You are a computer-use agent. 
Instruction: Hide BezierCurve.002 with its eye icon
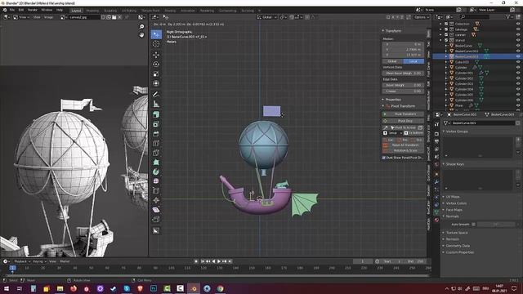[518, 51]
